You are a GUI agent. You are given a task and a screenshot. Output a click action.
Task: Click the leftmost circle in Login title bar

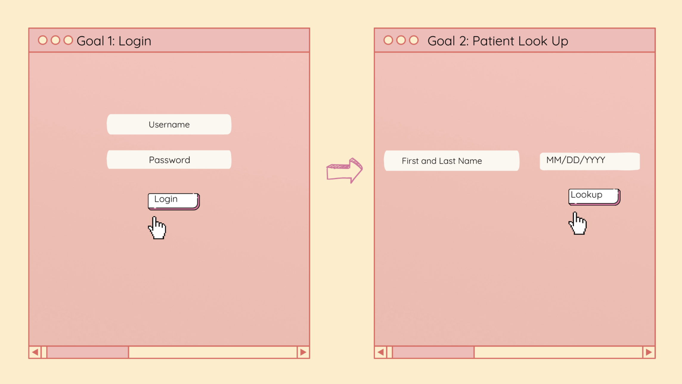(43, 40)
